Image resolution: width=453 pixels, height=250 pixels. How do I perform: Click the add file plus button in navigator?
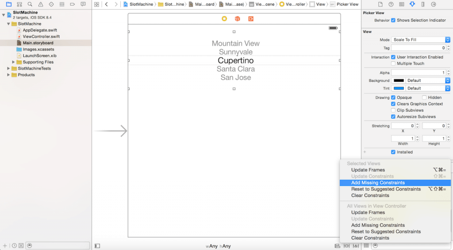click(x=5, y=246)
